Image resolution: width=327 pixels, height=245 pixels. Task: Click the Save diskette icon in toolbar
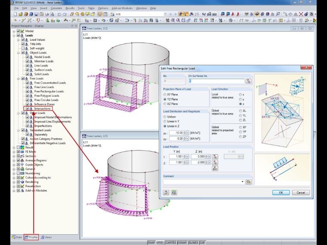36,14
